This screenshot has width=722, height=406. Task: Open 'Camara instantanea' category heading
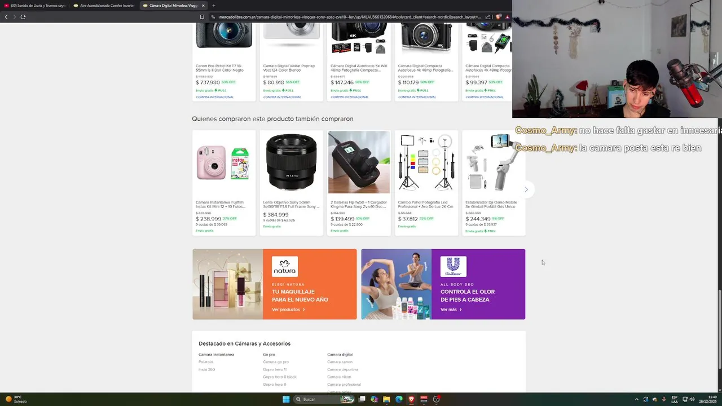pos(216,355)
